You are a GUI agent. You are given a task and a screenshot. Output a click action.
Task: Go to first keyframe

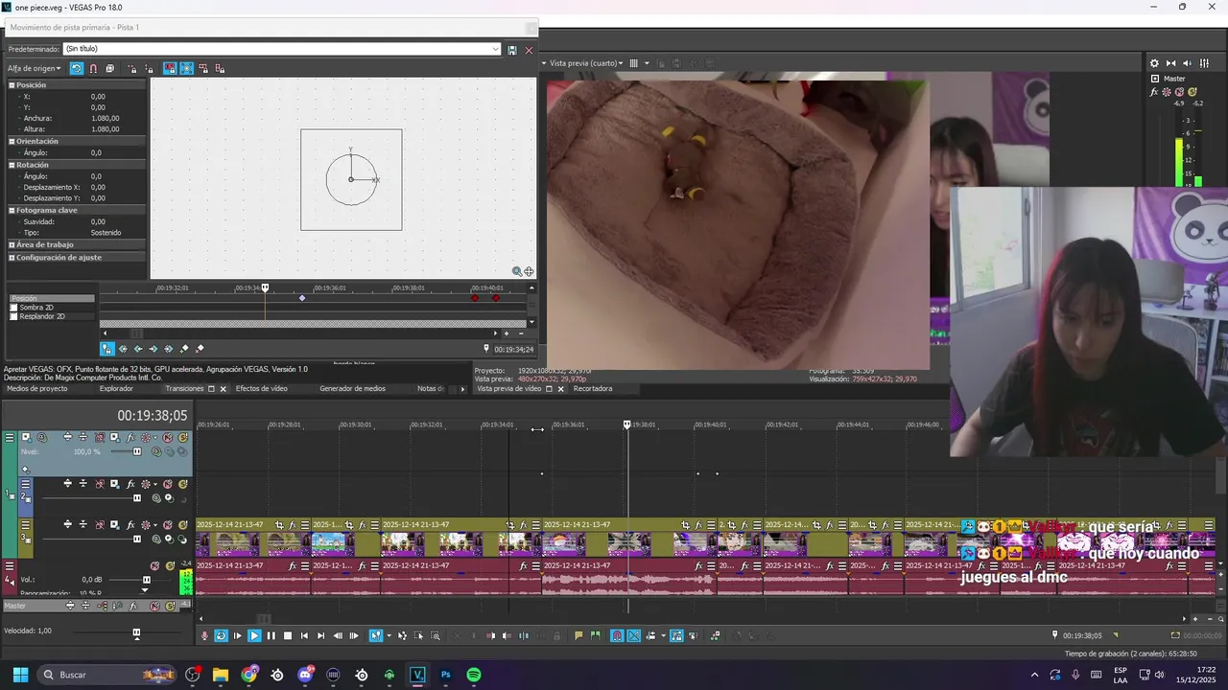point(123,349)
